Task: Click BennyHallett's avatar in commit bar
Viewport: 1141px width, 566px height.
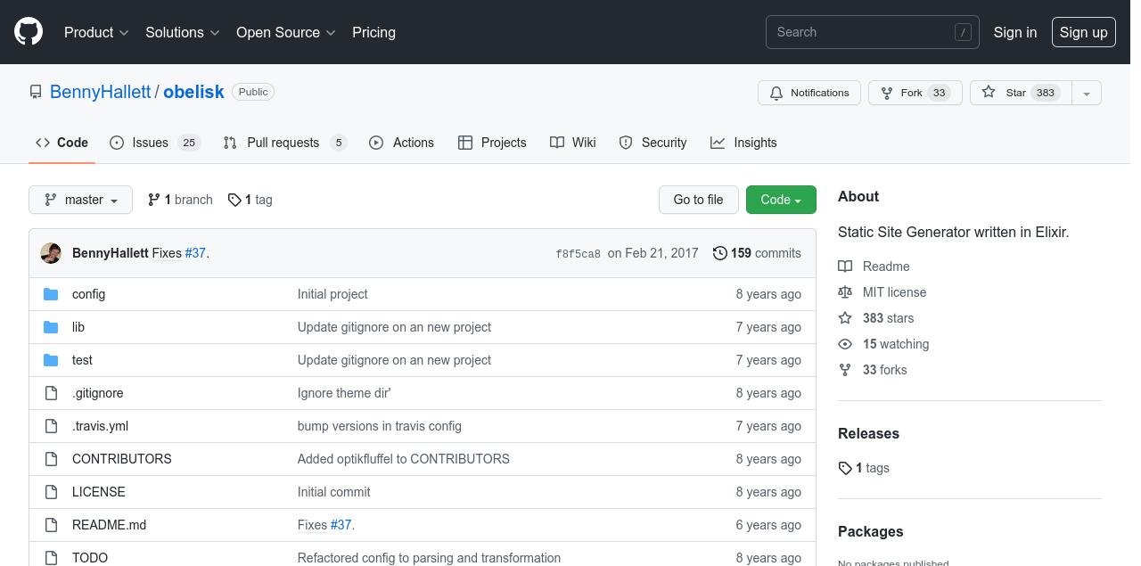Action: [51, 253]
